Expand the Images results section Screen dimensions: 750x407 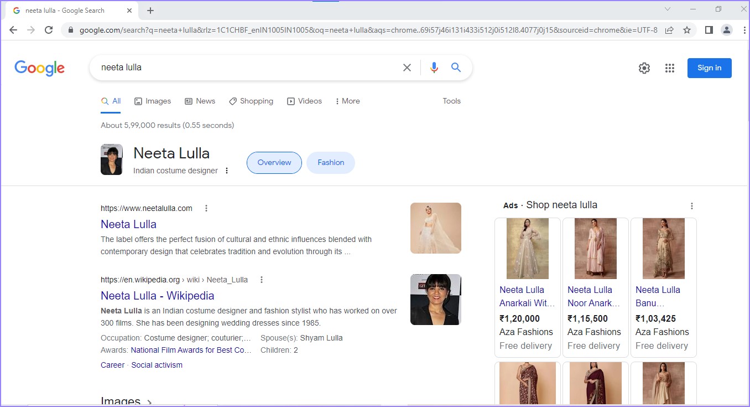[x=126, y=400]
